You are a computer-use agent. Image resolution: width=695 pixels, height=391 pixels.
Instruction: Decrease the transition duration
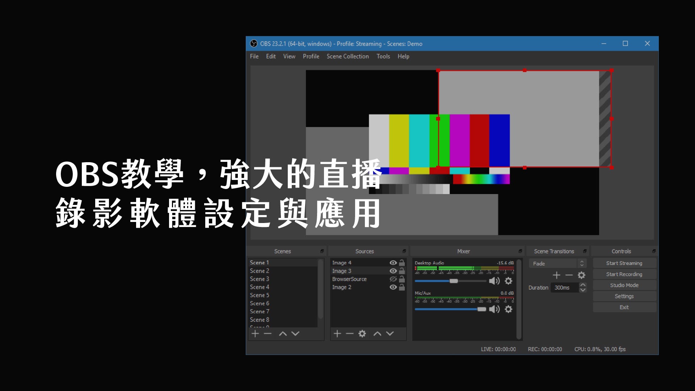pos(583,290)
